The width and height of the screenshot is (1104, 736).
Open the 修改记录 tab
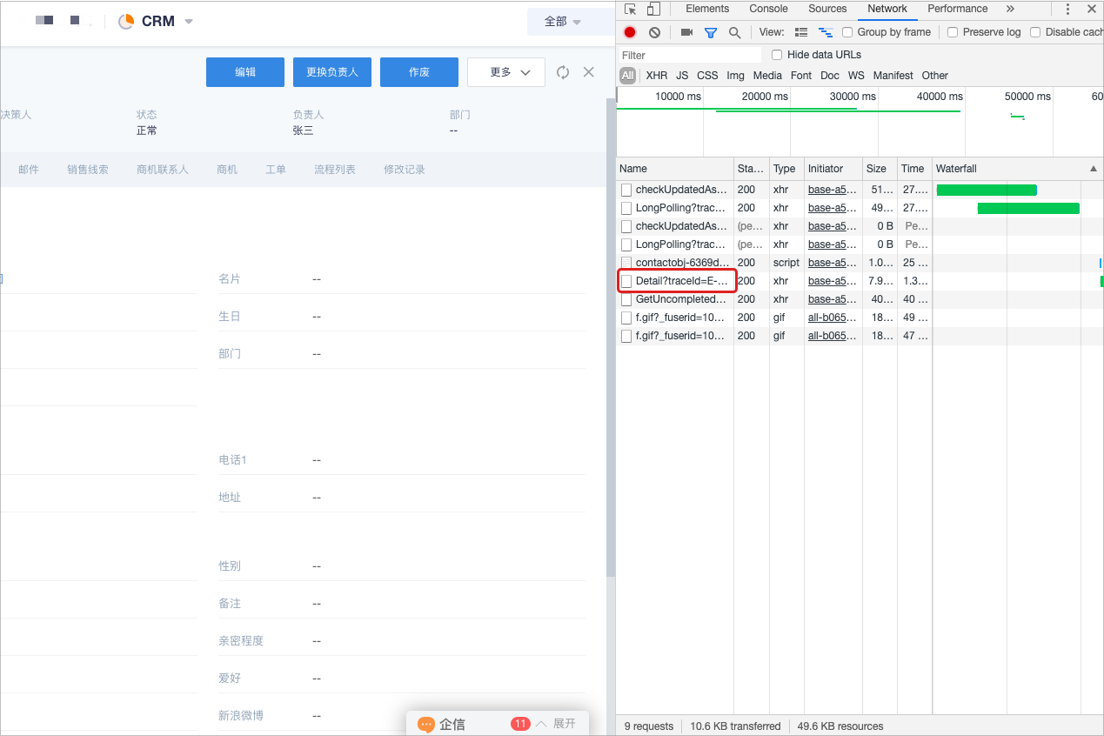coord(405,170)
